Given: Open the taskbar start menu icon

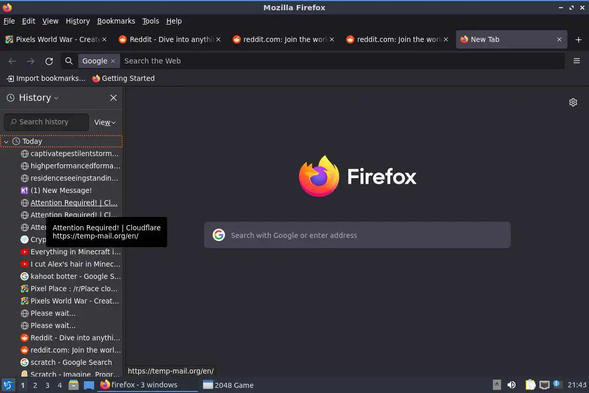Looking at the screenshot, I should [8, 385].
